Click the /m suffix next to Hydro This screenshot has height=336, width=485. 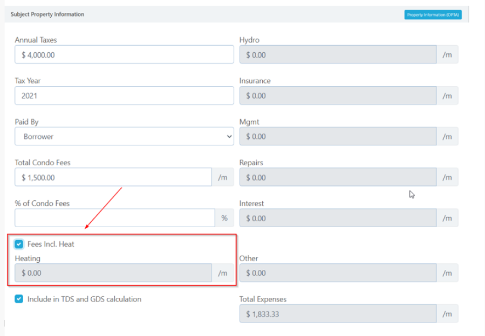click(447, 55)
